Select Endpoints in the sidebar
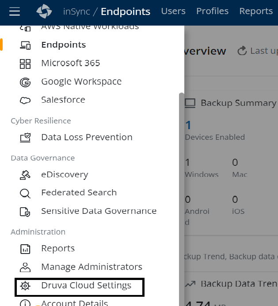The width and height of the screenshot is (278, 306). pyautogui.click(x=63, y=45)
